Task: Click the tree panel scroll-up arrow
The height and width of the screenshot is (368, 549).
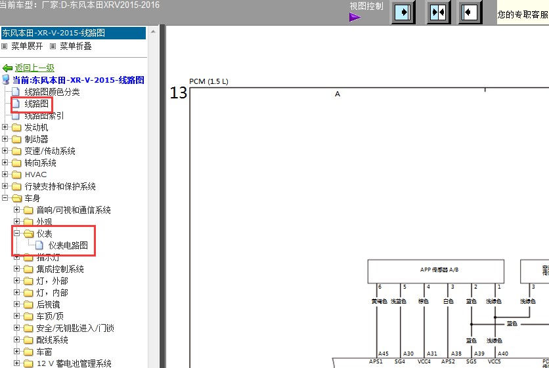Action: pos(153,31)
